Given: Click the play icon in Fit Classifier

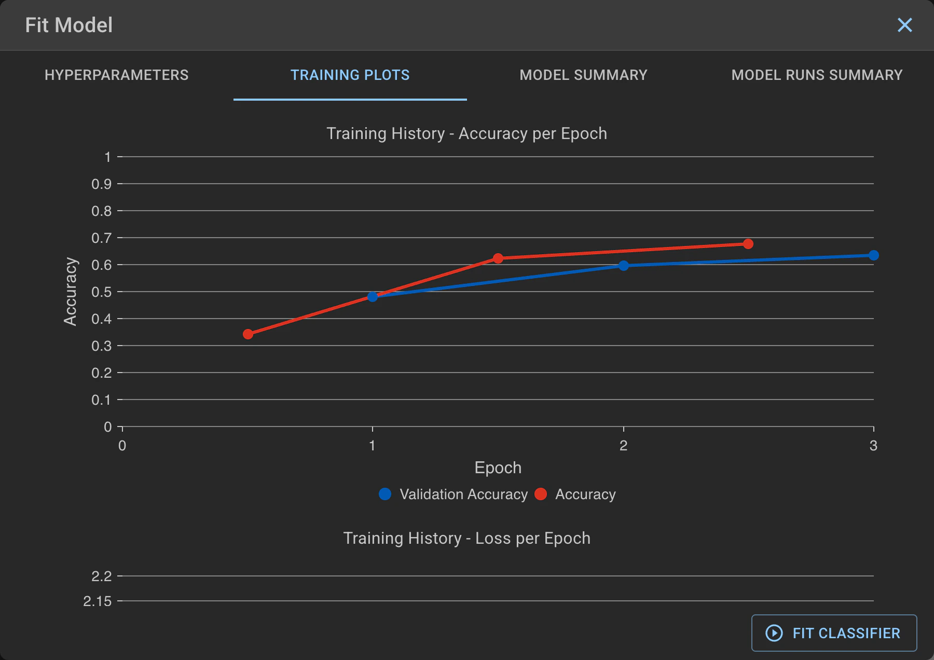Looking at the screenshot, I should click(x=774, y=633).
